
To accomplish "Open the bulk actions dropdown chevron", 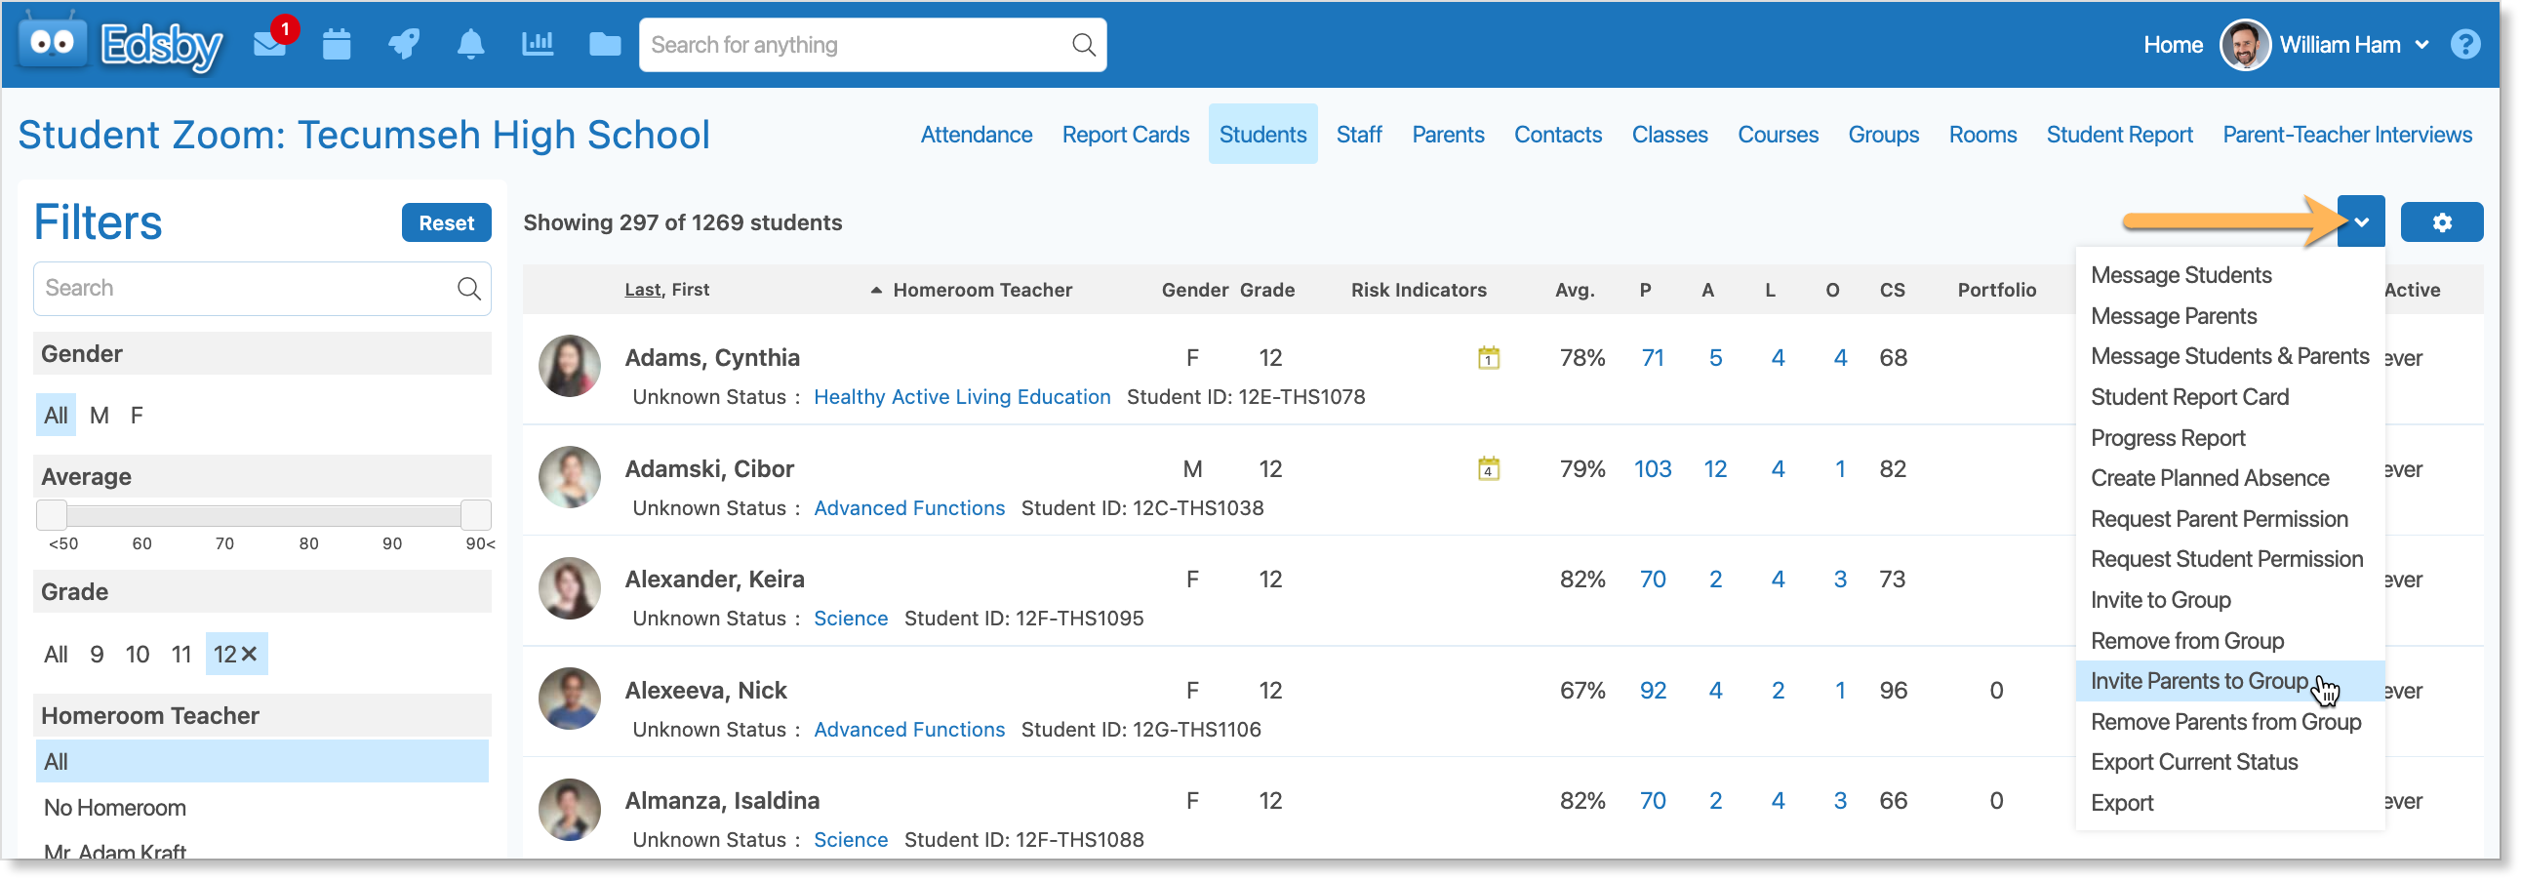I will point(2359,222).
